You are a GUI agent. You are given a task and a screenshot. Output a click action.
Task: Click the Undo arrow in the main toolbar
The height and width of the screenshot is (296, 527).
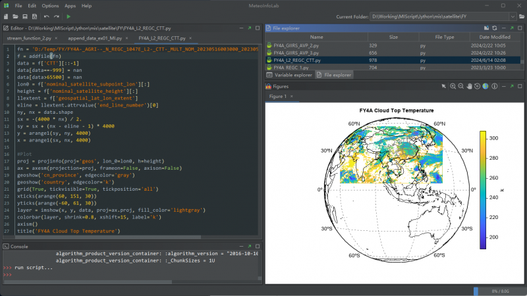click(46, 16)
